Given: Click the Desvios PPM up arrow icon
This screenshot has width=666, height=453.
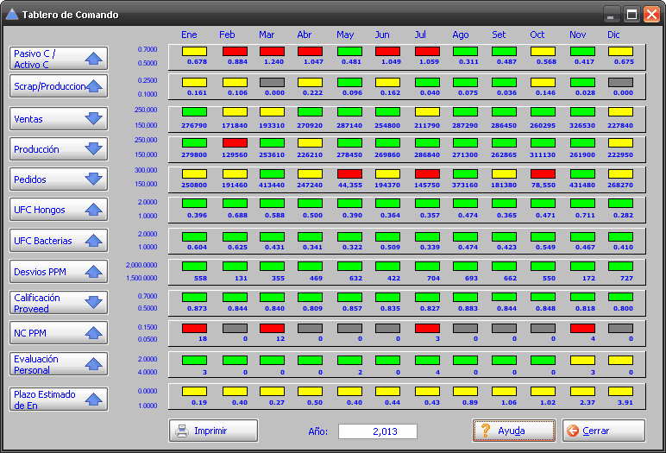Looking at the screenshot, I should click(x=93, y=272).
